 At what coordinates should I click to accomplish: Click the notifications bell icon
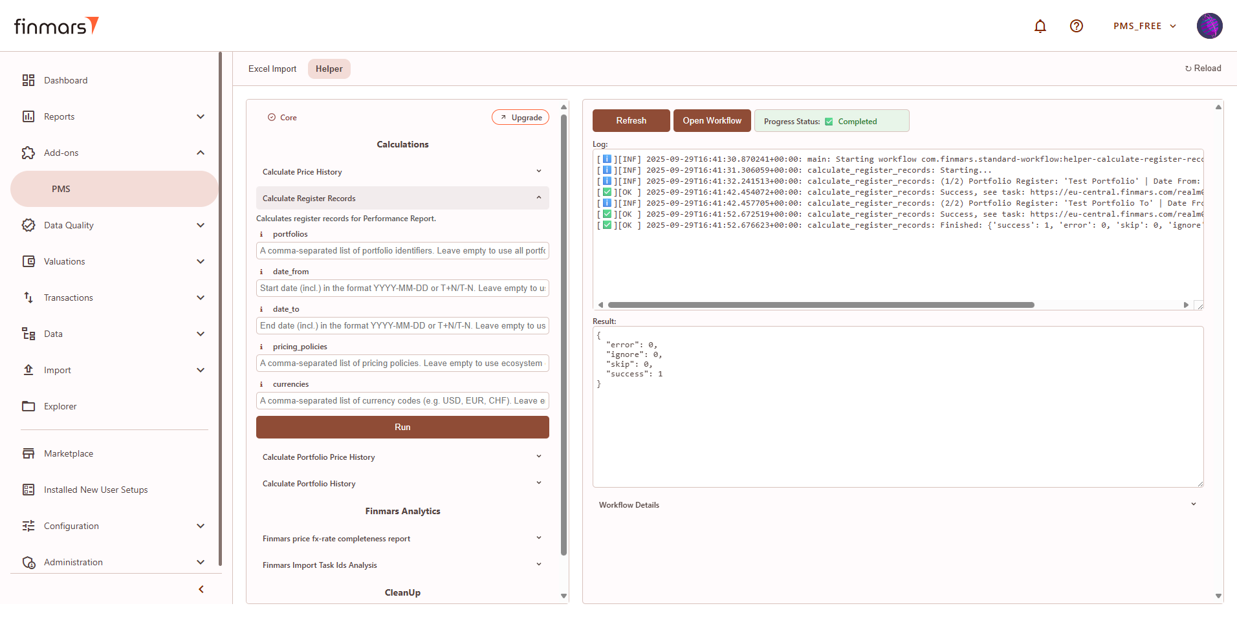coord(1040,26)
